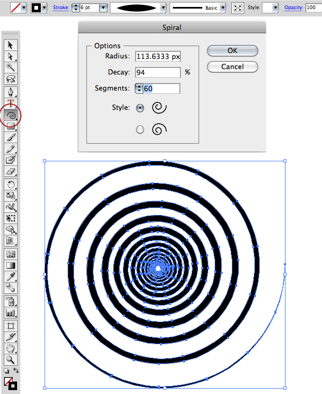The height and width of the screenshot is (394, 322).
Task: Expand the Basic brush definition dropdown
Action: [x=223, y=8]
